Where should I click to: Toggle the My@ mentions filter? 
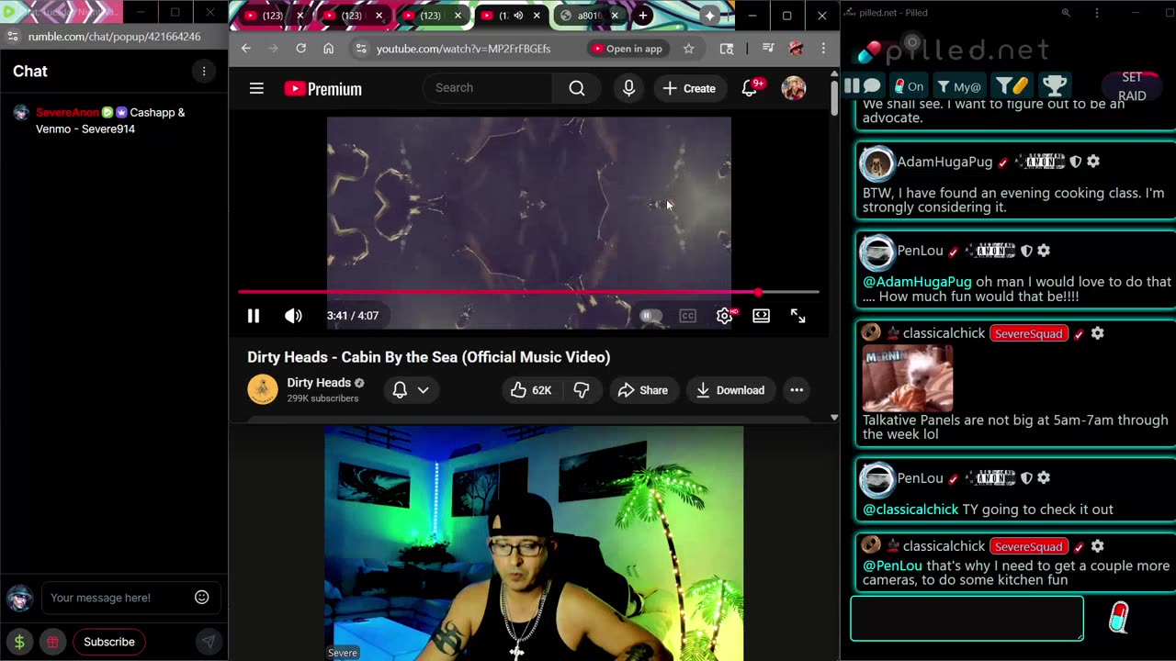click(x=959, y=86)
